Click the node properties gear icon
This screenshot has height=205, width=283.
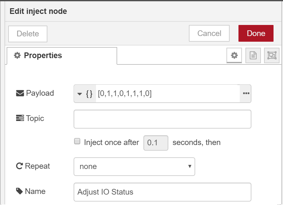[234, 55]
